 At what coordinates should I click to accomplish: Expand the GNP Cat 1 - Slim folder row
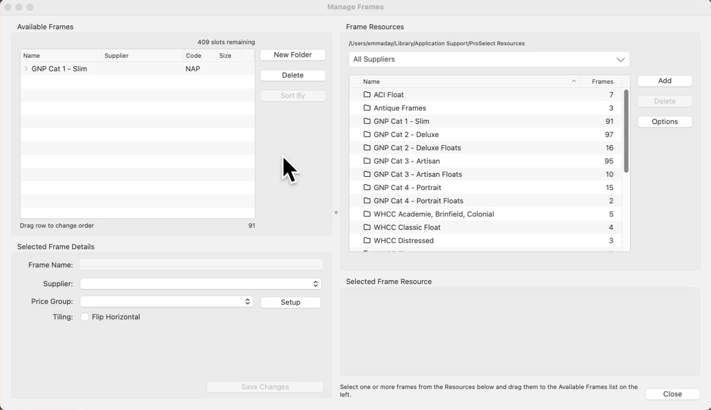tap(26, 69)
